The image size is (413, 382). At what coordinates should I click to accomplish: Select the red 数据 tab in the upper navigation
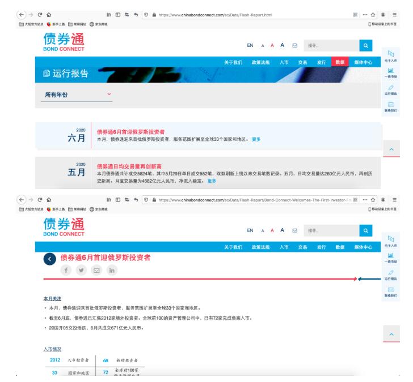pos(340,62)
